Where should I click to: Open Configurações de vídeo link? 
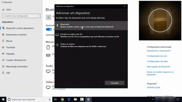(157, 61)
